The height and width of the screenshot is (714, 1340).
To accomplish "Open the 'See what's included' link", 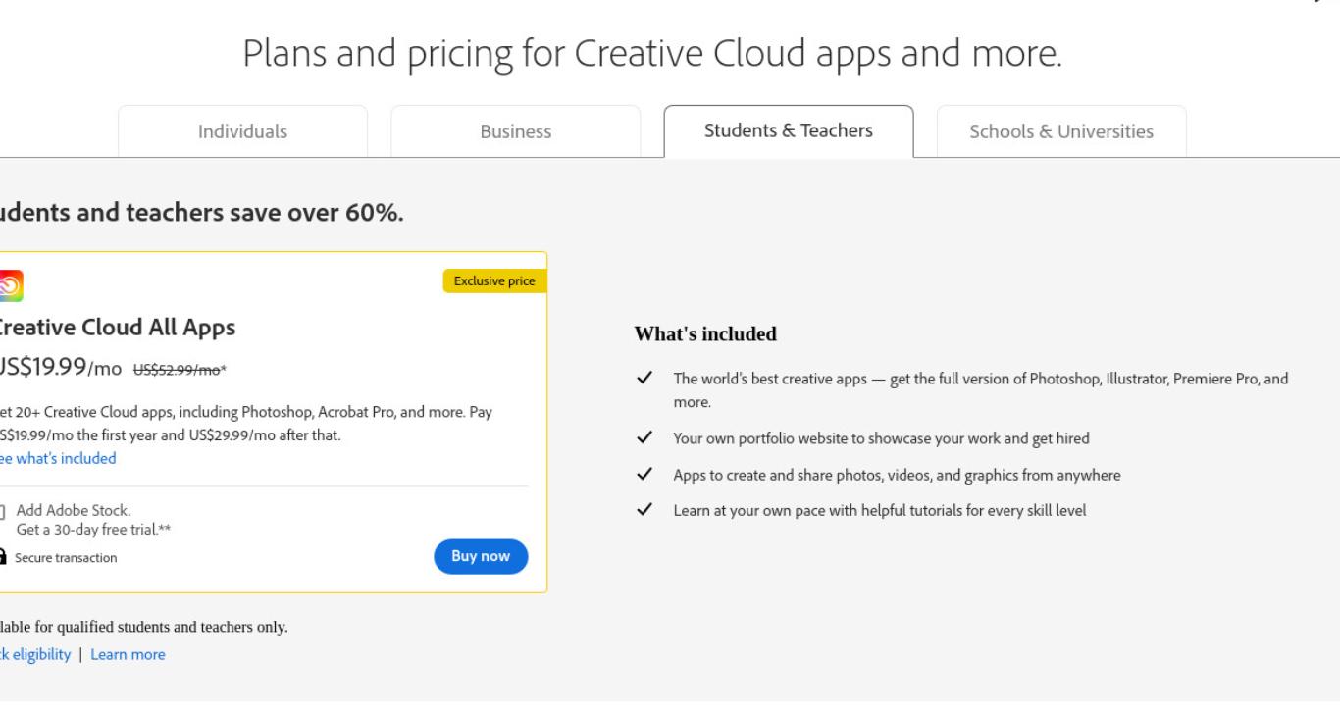I will coord(58,458).
